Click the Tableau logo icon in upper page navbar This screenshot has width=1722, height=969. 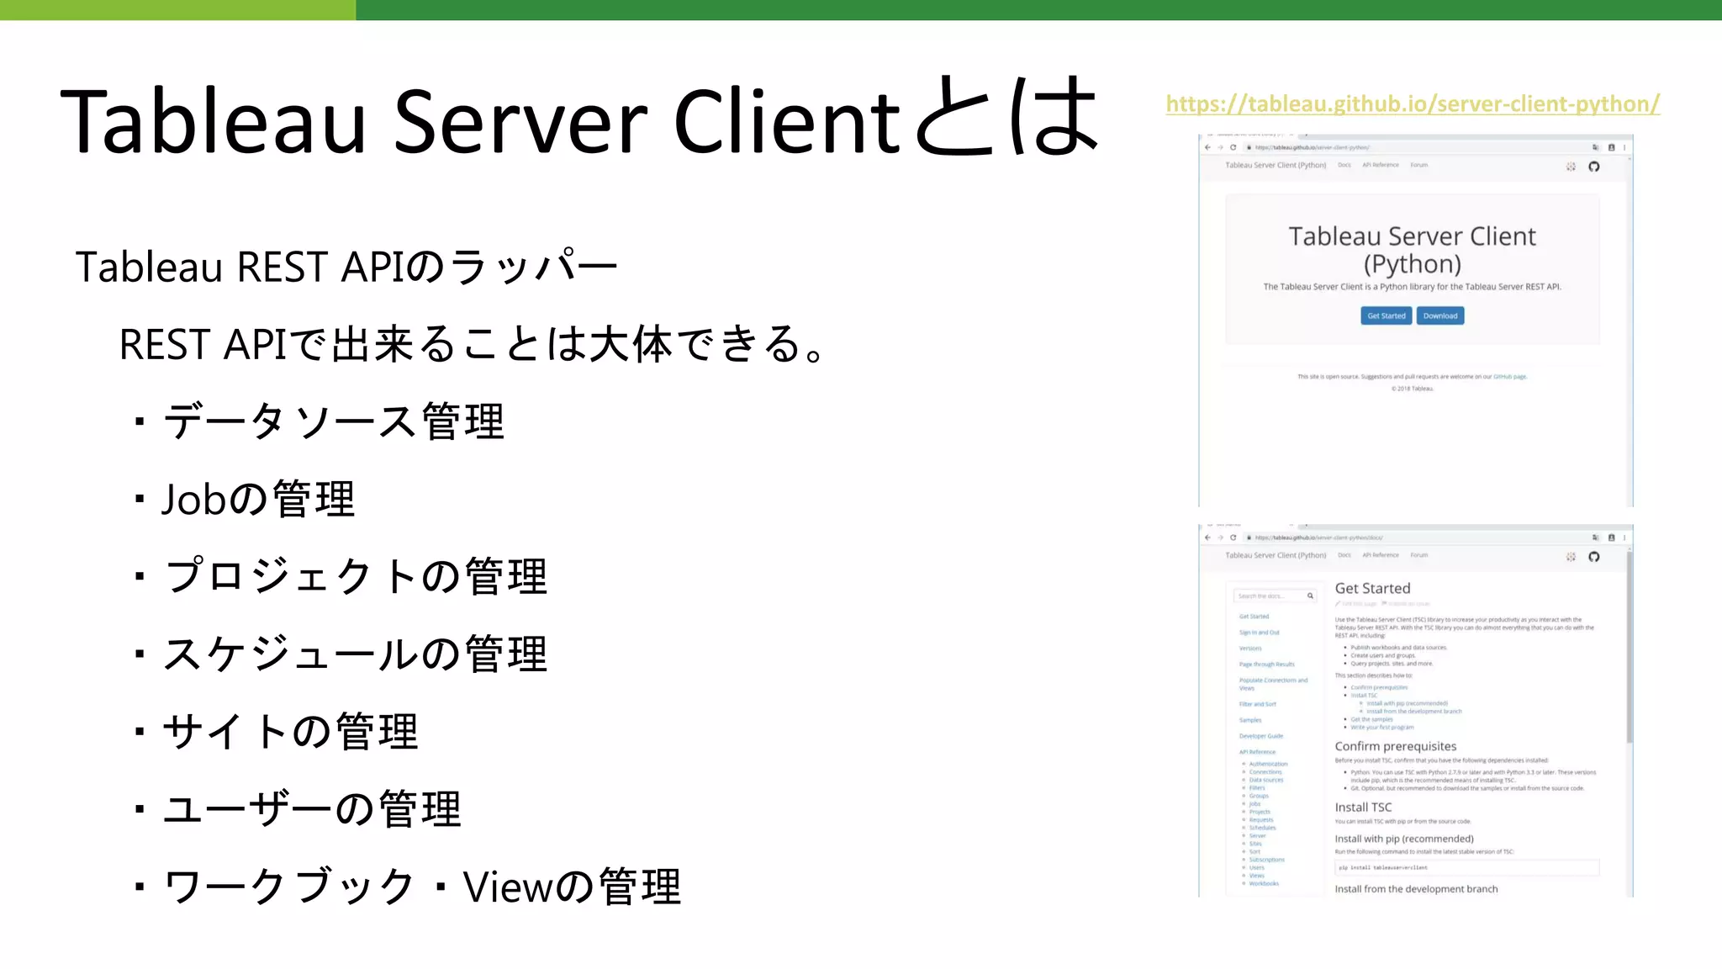tap(1571, 167)
